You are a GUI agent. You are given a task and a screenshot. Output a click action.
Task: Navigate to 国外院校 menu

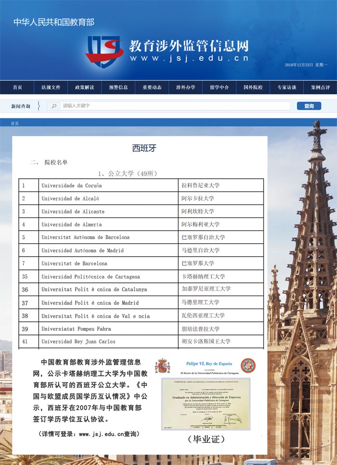click(253, 88)
